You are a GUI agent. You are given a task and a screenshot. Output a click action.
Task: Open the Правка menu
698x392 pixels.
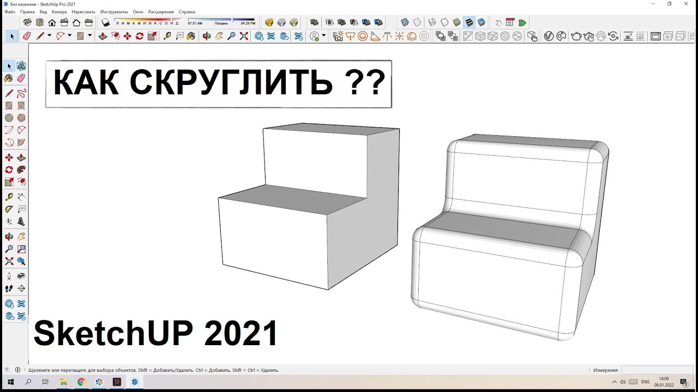pos(27,11)
